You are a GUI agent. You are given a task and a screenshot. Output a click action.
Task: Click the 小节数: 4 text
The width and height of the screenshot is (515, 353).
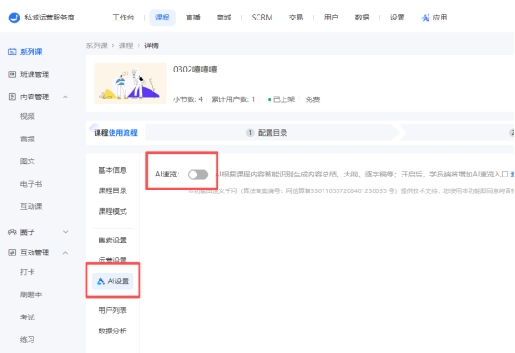(188, 99)
